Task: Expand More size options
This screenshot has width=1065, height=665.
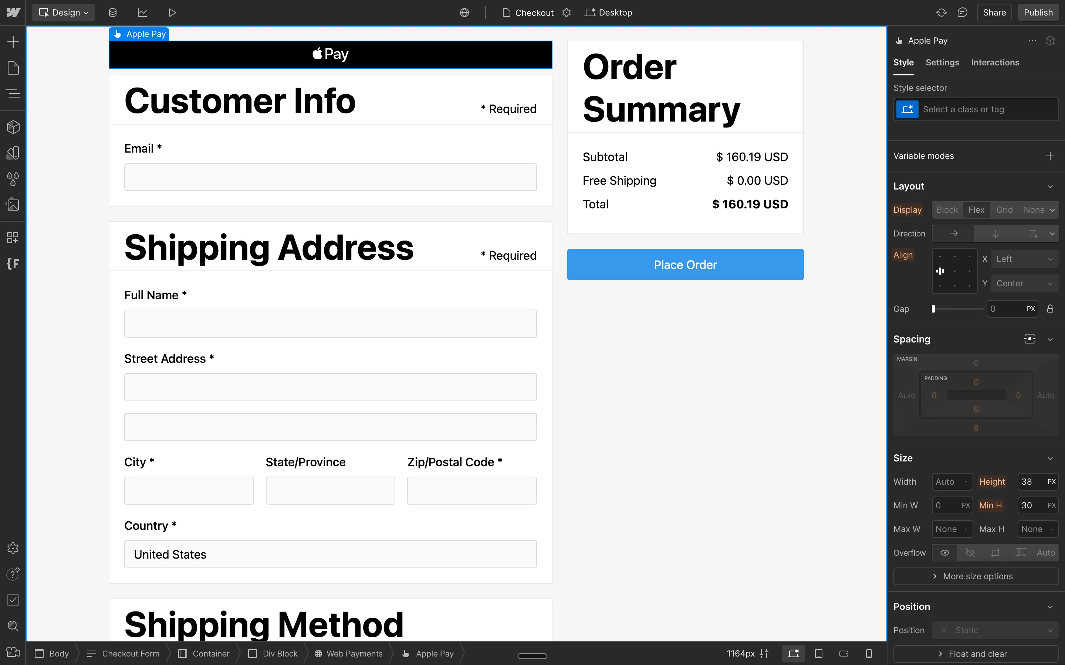Action: (976, 576)
